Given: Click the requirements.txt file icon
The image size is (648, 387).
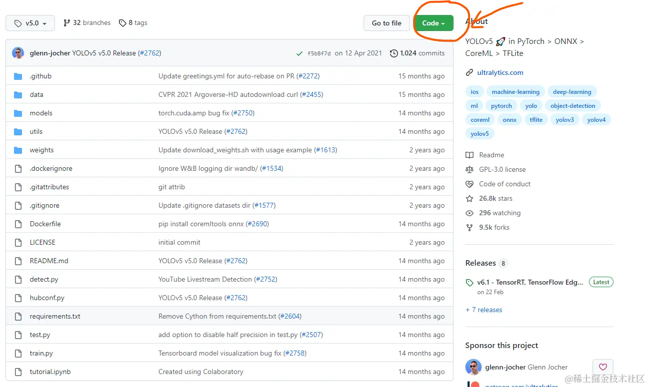Looking at the screenshot, I should [x=18, y=317].
